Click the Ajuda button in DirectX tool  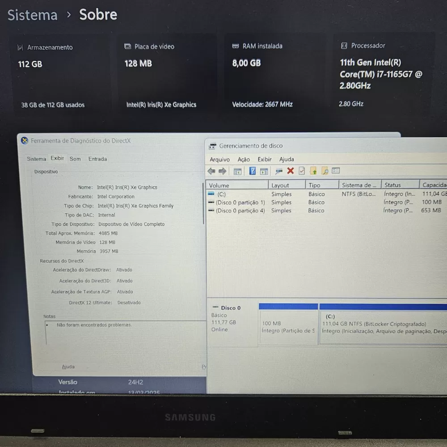click(x=68, y=367)
